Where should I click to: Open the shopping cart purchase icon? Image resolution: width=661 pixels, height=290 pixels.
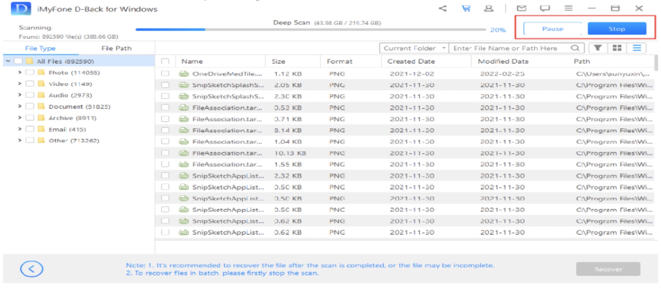click(466, 8)
